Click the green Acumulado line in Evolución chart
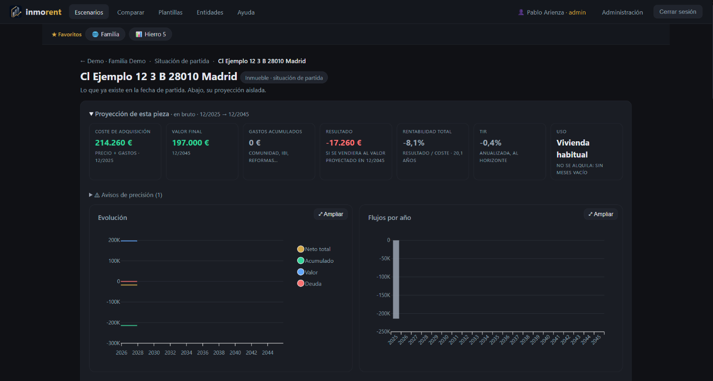Screen dimensions: 713x381 [129, 325]
